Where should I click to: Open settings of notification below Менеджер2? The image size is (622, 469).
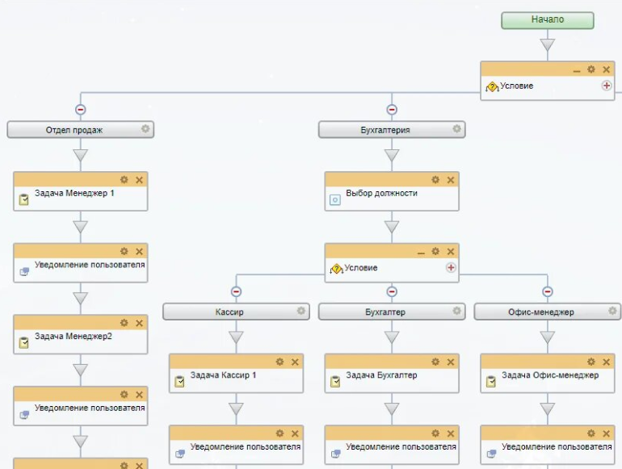[x=124, y=394]
